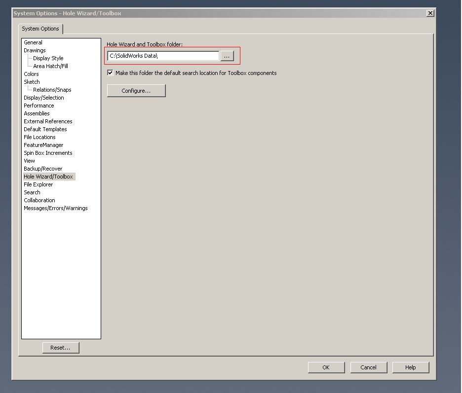The image size is (462, 393).
Task: Select Display/Selection option
Action: pyautogui.click(x=44, y=98)
